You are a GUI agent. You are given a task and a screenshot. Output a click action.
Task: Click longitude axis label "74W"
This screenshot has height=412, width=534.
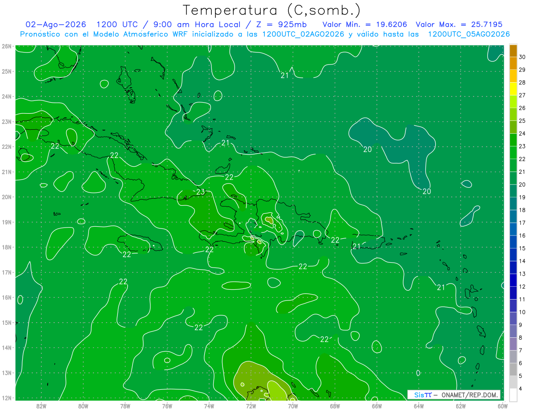click(x=209, y=405)
